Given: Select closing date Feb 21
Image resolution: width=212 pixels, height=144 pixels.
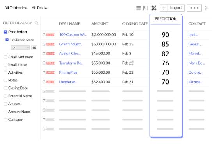Looking at the screenshot, I should [128, 82].
